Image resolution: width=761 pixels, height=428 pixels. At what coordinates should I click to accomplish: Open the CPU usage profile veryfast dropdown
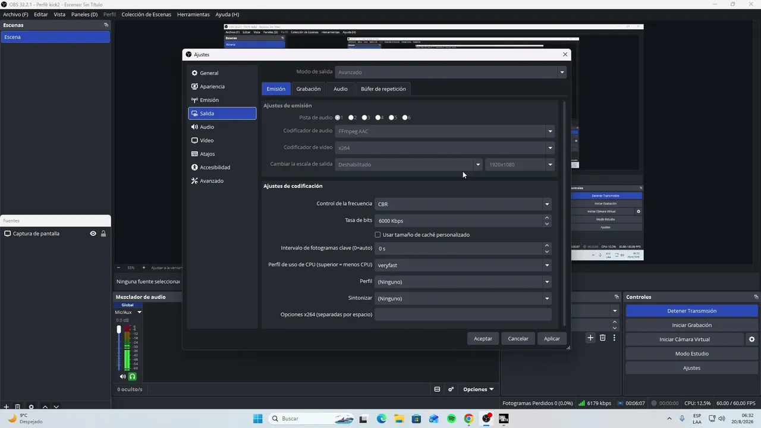[x=463, y=265]
